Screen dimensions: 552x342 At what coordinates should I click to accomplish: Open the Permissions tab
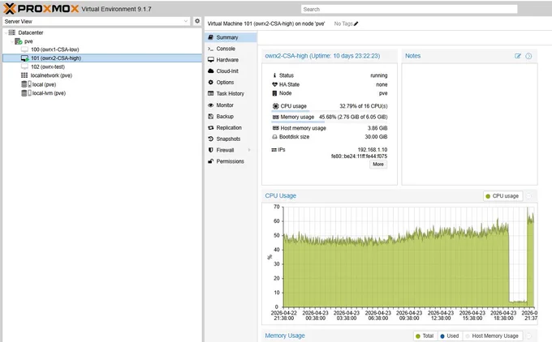pyautogui.click(x=231, y=161)
